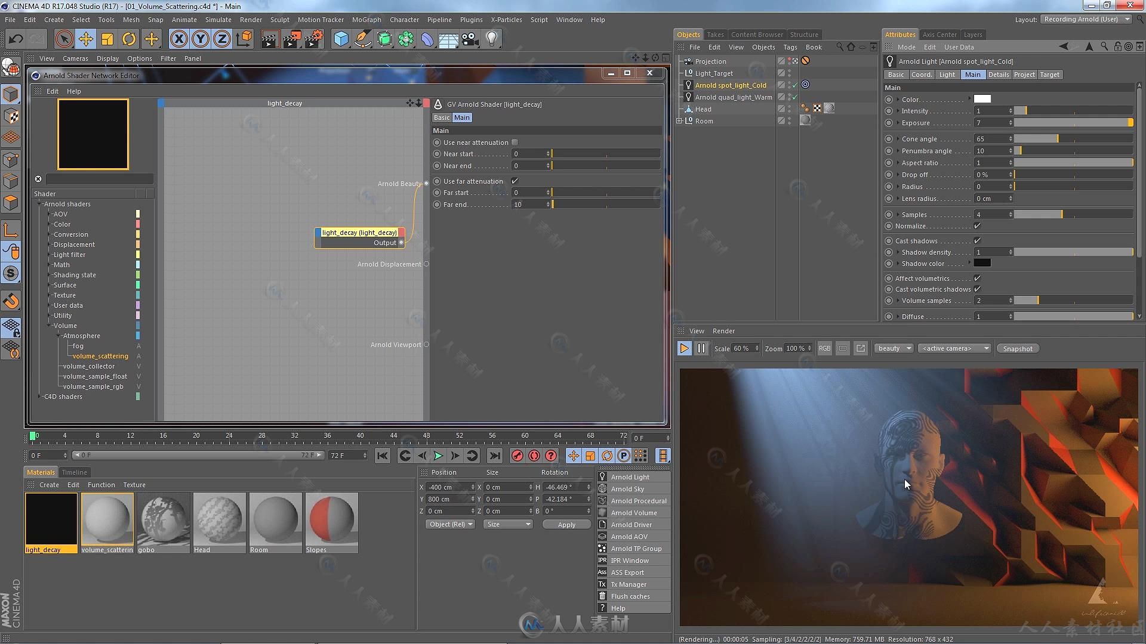Viewport: 1146px width, 644px height.
Task: Select the Basic tab in shader editor
Action: point(442,117)
